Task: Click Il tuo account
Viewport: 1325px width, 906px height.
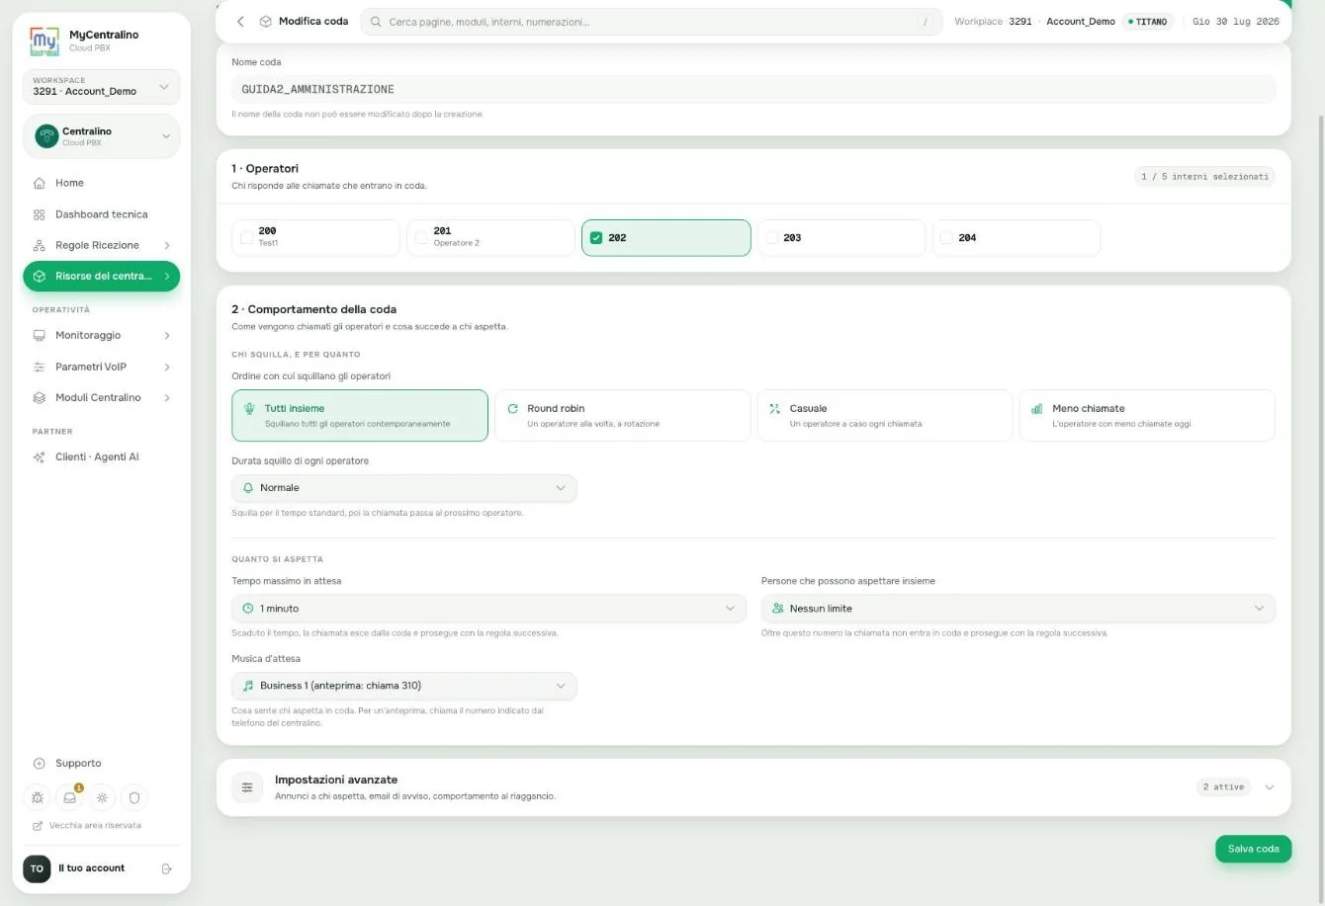Action: click(x=91, y=868)
